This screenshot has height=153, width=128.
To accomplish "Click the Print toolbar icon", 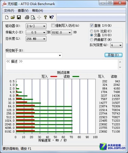I will [x=27, y=17].
